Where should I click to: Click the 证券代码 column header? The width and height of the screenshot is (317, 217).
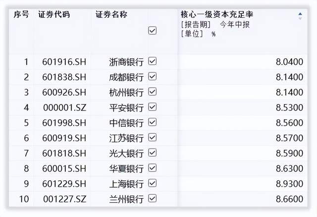[54, 14]
